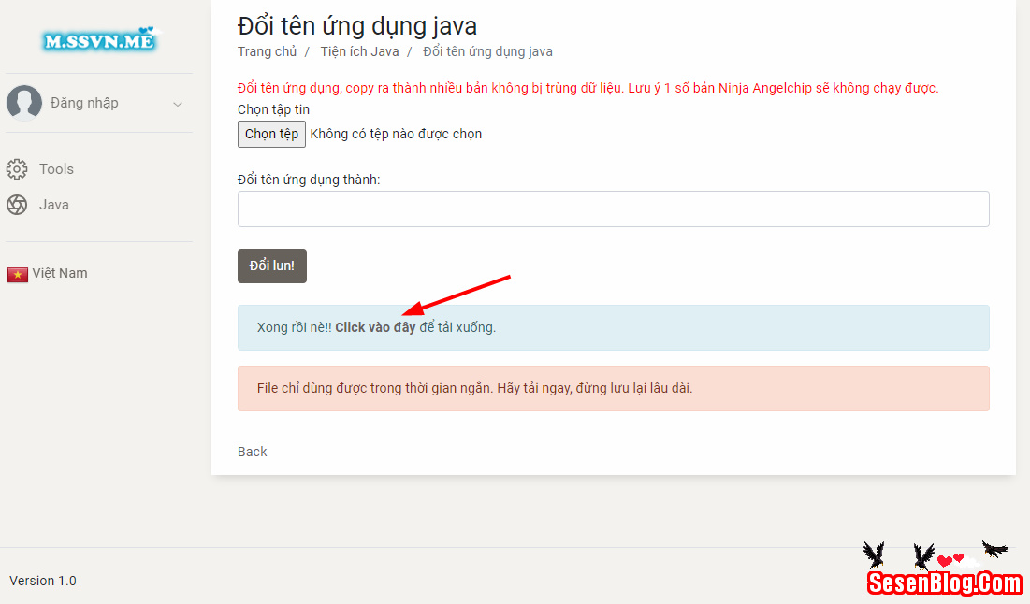Click the Vietnam flag icon
The image size is (1030, 604).
(x=18, y=274)
